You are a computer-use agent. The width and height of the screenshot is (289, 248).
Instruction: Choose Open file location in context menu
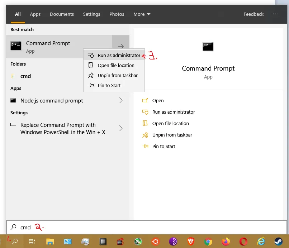click(x=114, y=66)
